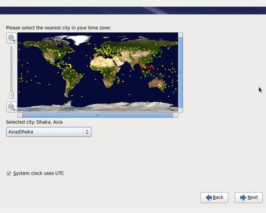Click the map's scroll left arrow
This screenshot has width=266, height=213.
coord(20,115)
